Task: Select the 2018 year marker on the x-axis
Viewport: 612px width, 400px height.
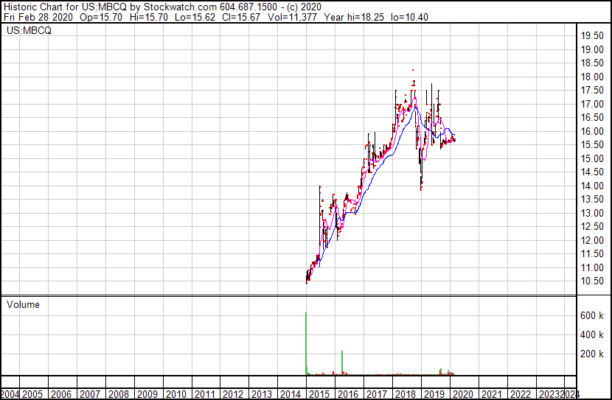Action: pyautogui.click(x=405, y=393)
